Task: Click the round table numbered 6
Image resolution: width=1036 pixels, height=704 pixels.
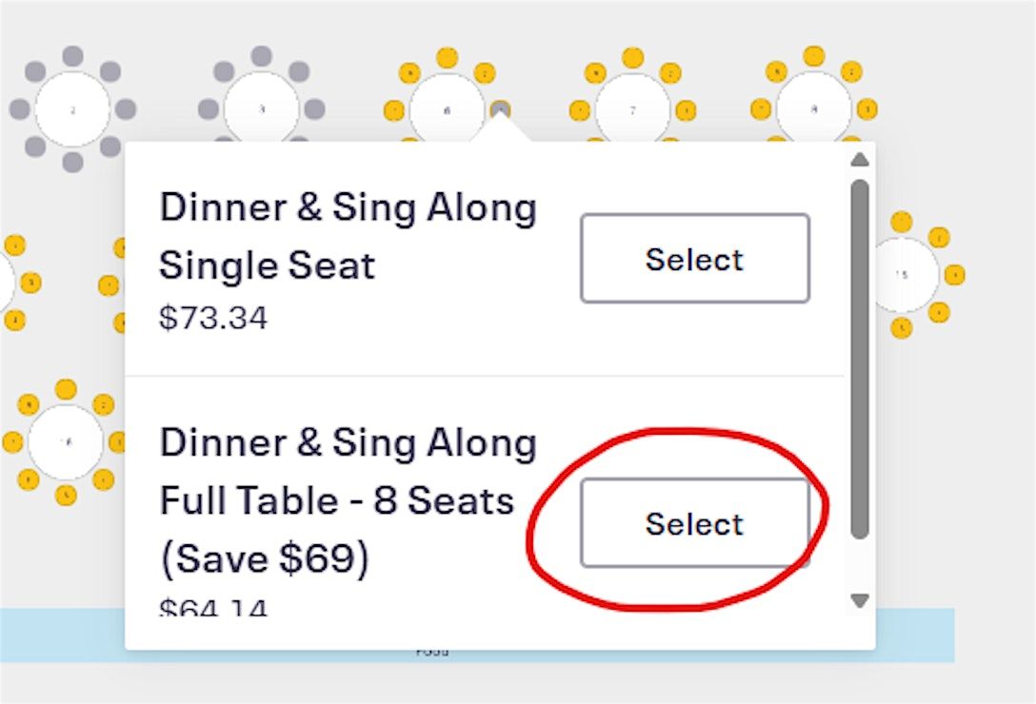Action: coord(447,109)
